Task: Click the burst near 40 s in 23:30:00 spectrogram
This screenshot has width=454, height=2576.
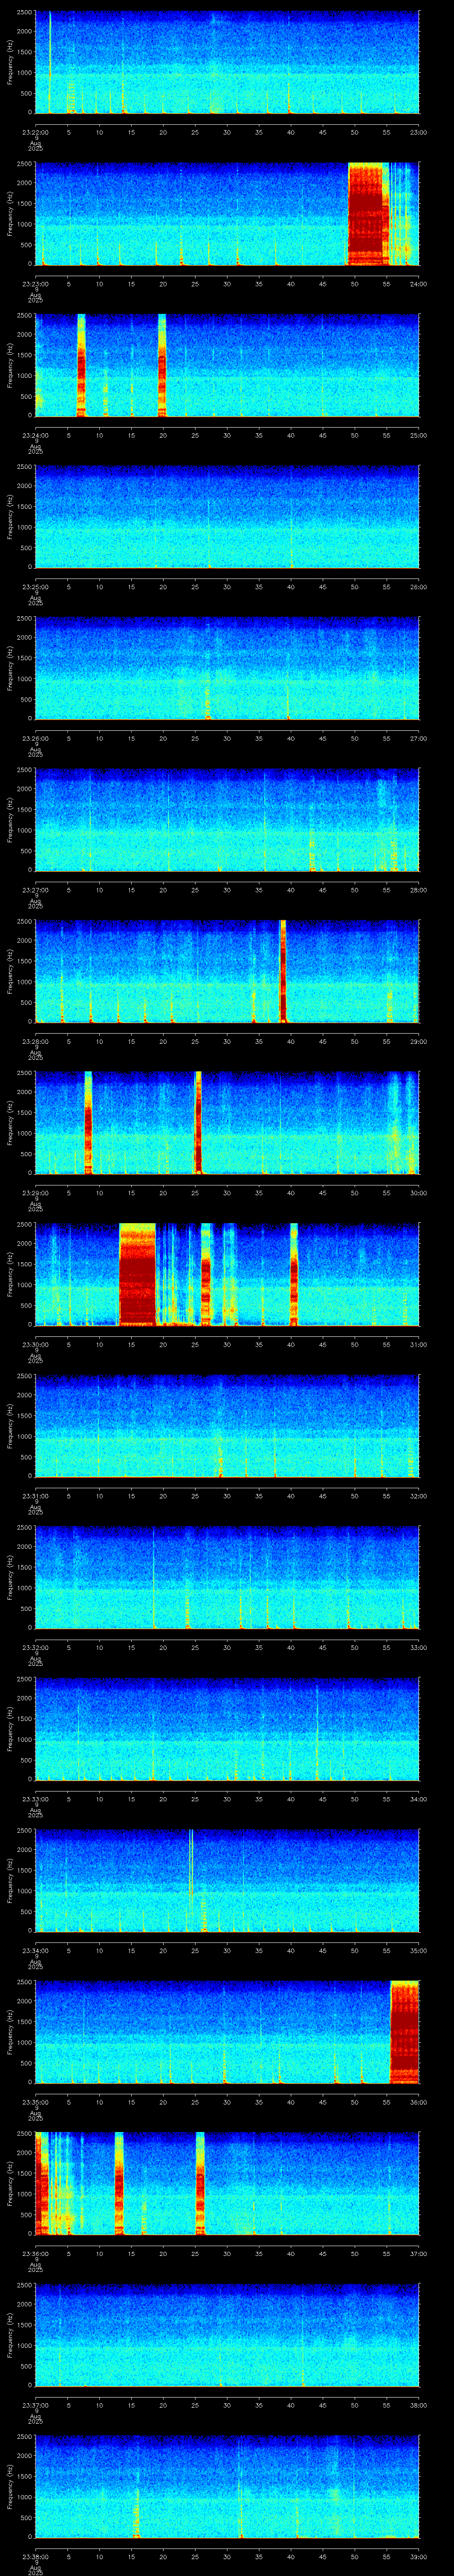Action: [x=294, y=1274]
